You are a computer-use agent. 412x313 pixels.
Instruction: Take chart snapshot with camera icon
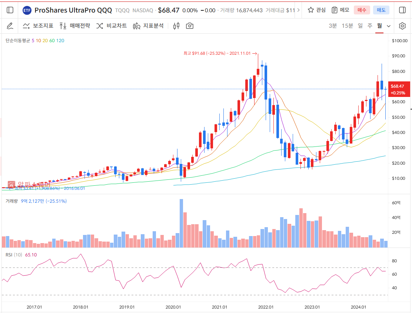(190, 26)
